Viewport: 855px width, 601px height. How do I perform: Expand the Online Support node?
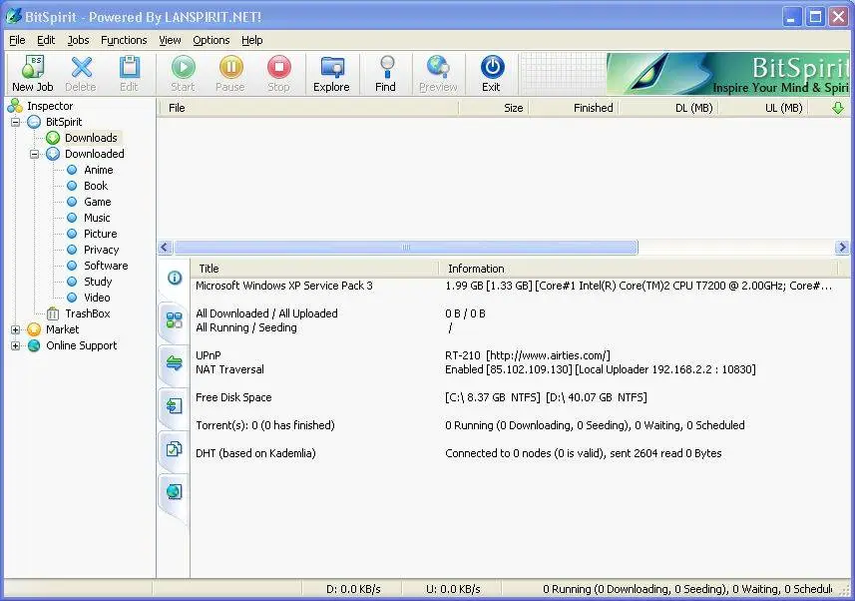pos(15,345)
